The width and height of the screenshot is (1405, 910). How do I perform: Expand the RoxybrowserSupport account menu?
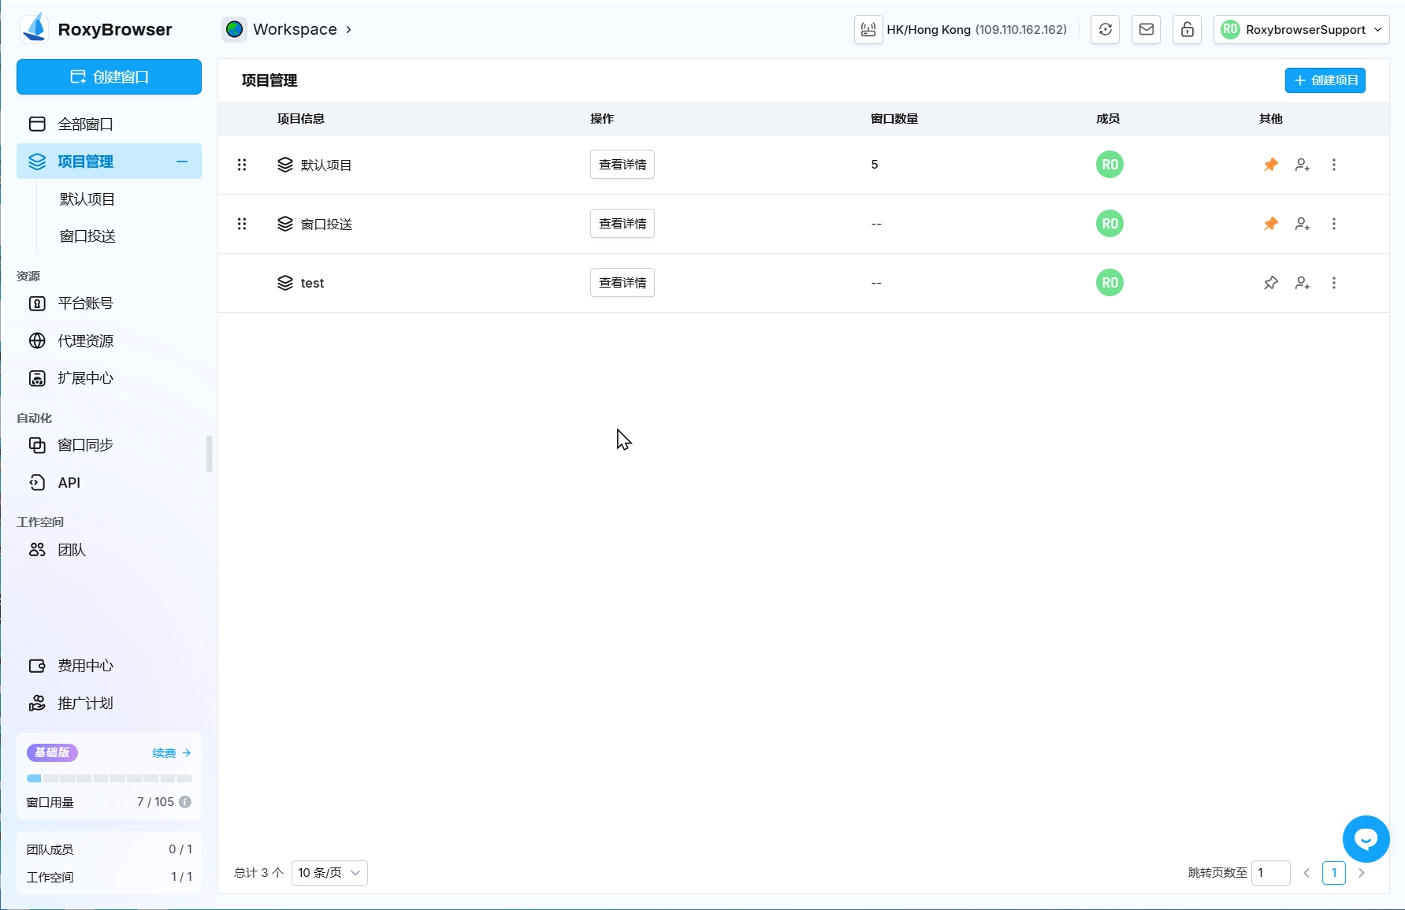click(1301, 30)
